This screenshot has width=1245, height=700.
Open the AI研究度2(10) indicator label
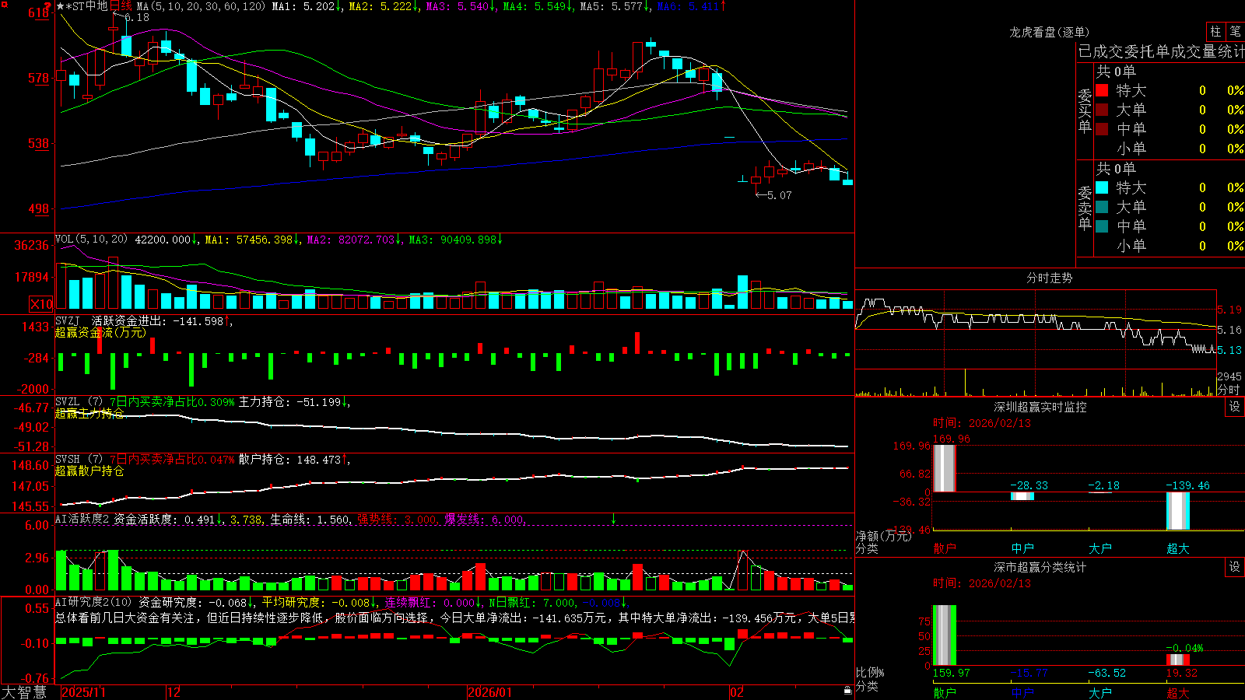(93, 602)
